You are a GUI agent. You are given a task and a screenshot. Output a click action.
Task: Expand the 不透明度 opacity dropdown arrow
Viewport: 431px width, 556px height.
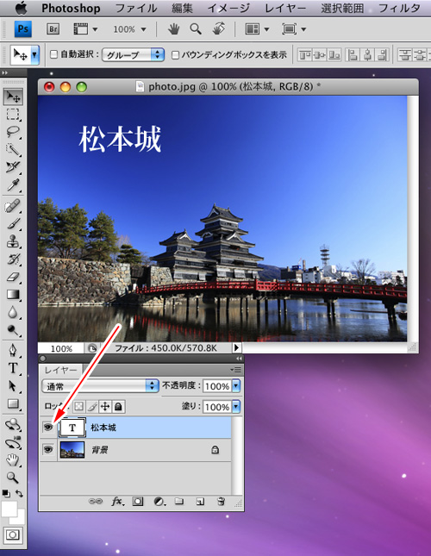[x=236, y=386]
